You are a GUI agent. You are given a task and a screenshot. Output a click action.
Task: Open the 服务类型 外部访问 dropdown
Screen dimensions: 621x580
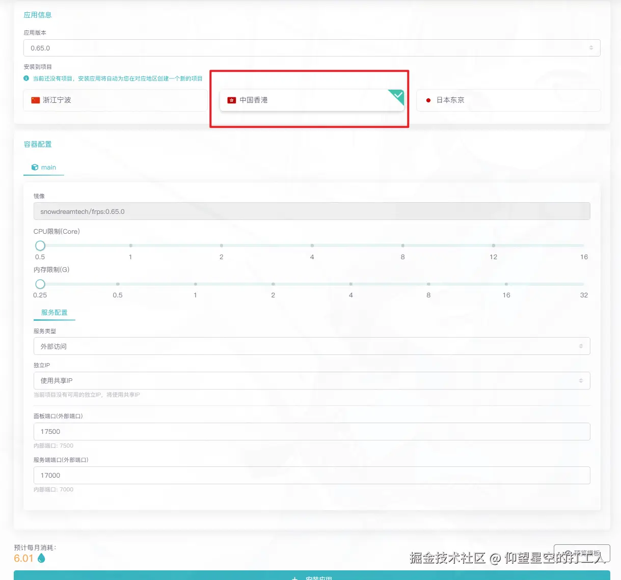[312, 346]
